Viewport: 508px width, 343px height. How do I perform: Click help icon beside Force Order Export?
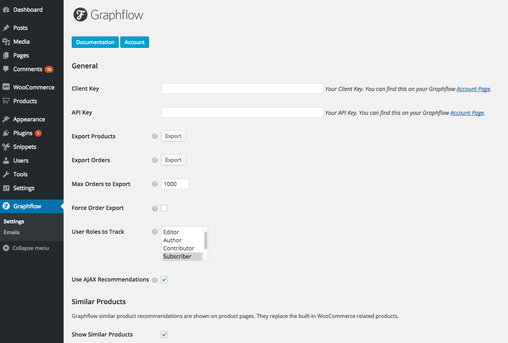tap(154, 209)
